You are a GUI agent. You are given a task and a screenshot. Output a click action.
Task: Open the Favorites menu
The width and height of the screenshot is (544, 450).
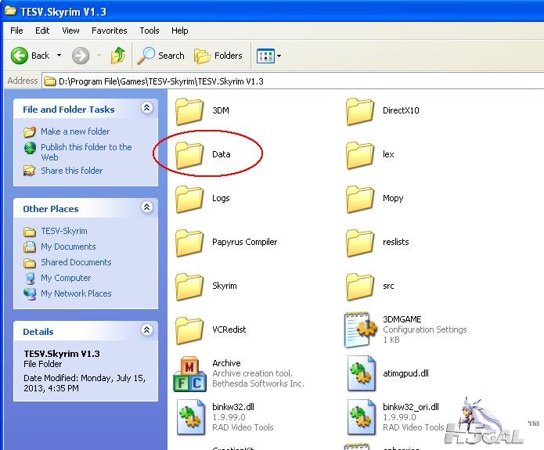point(110,31)
